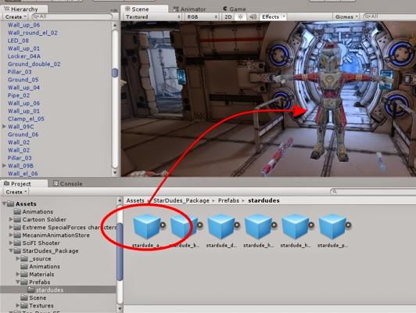
Task: Expand the Textures folder
Action: tap(18, 305)
